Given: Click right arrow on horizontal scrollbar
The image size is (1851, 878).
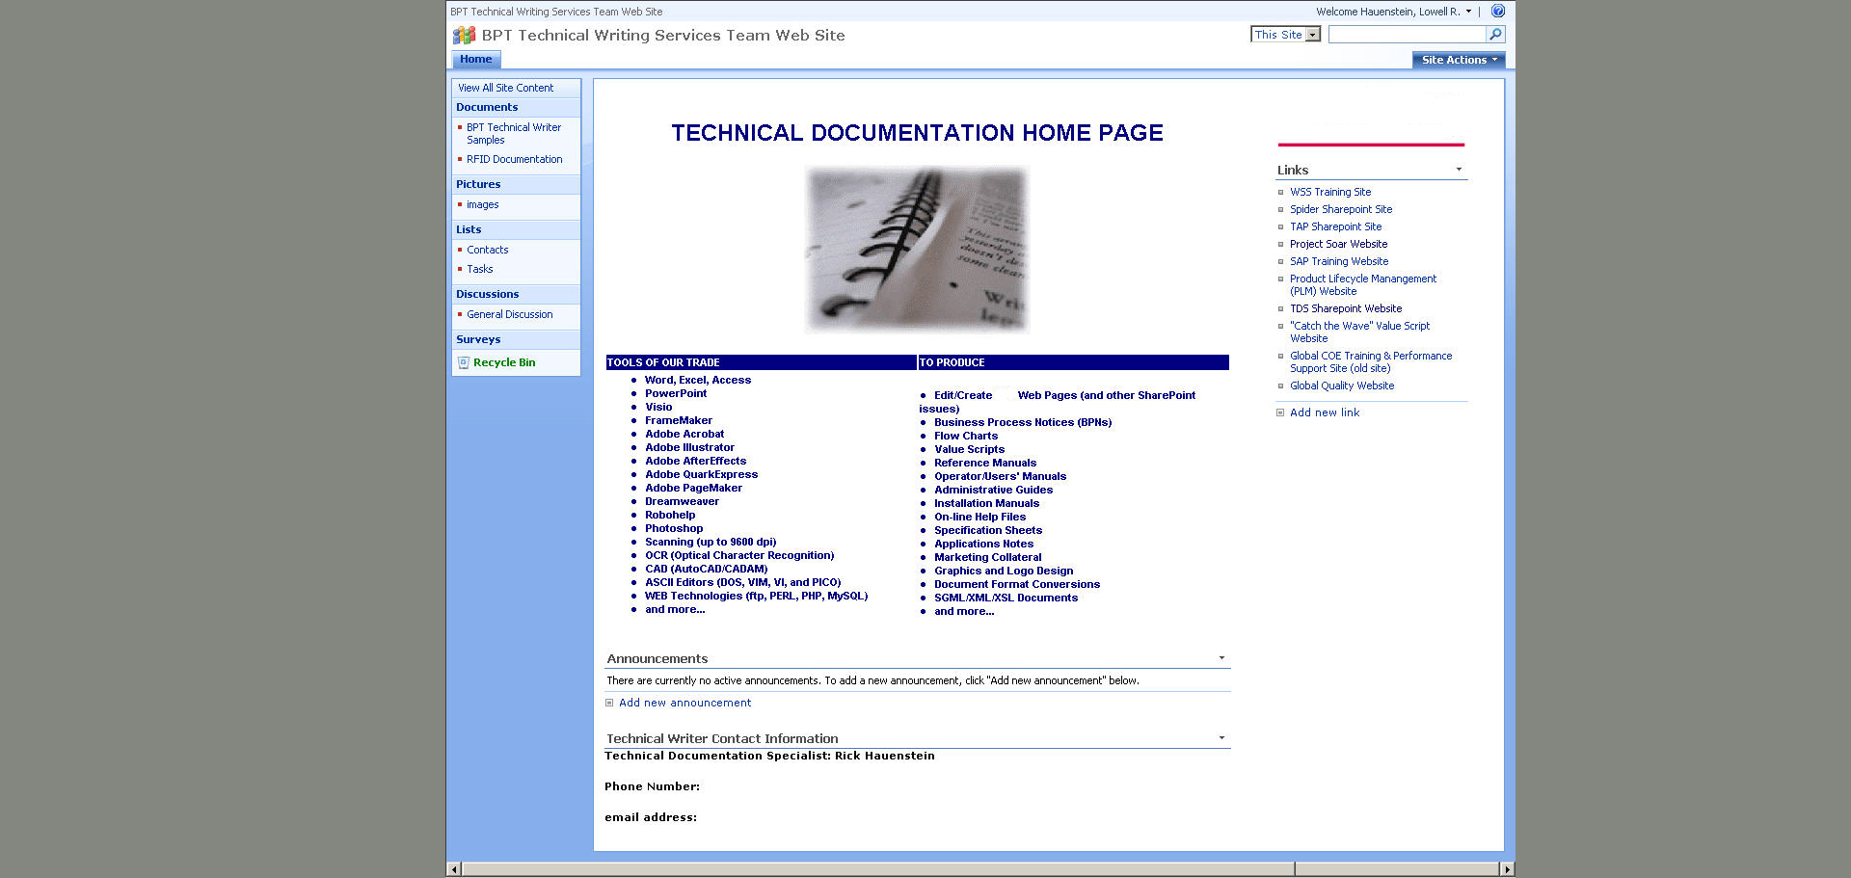Looking at the screenshot, I should point(1507,869).
